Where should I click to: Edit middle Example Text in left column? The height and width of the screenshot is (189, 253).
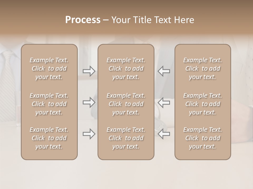49,104
